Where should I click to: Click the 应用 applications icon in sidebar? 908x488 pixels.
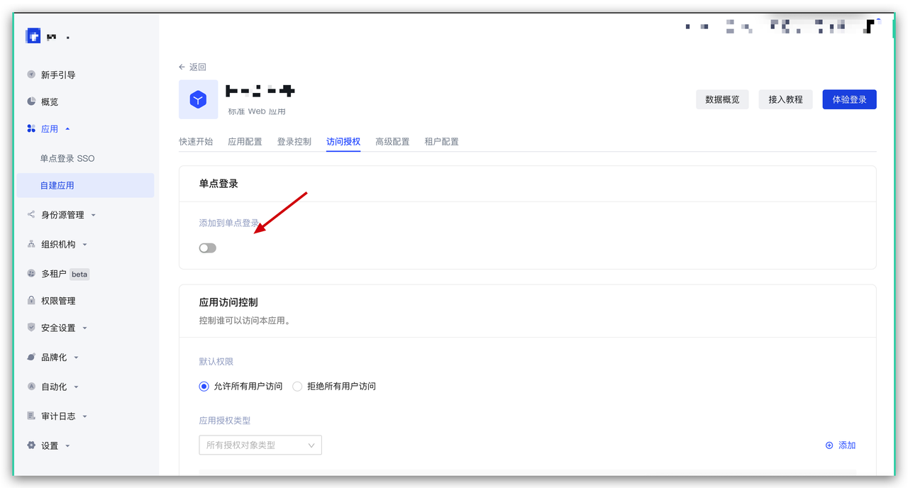pos(31,128)
